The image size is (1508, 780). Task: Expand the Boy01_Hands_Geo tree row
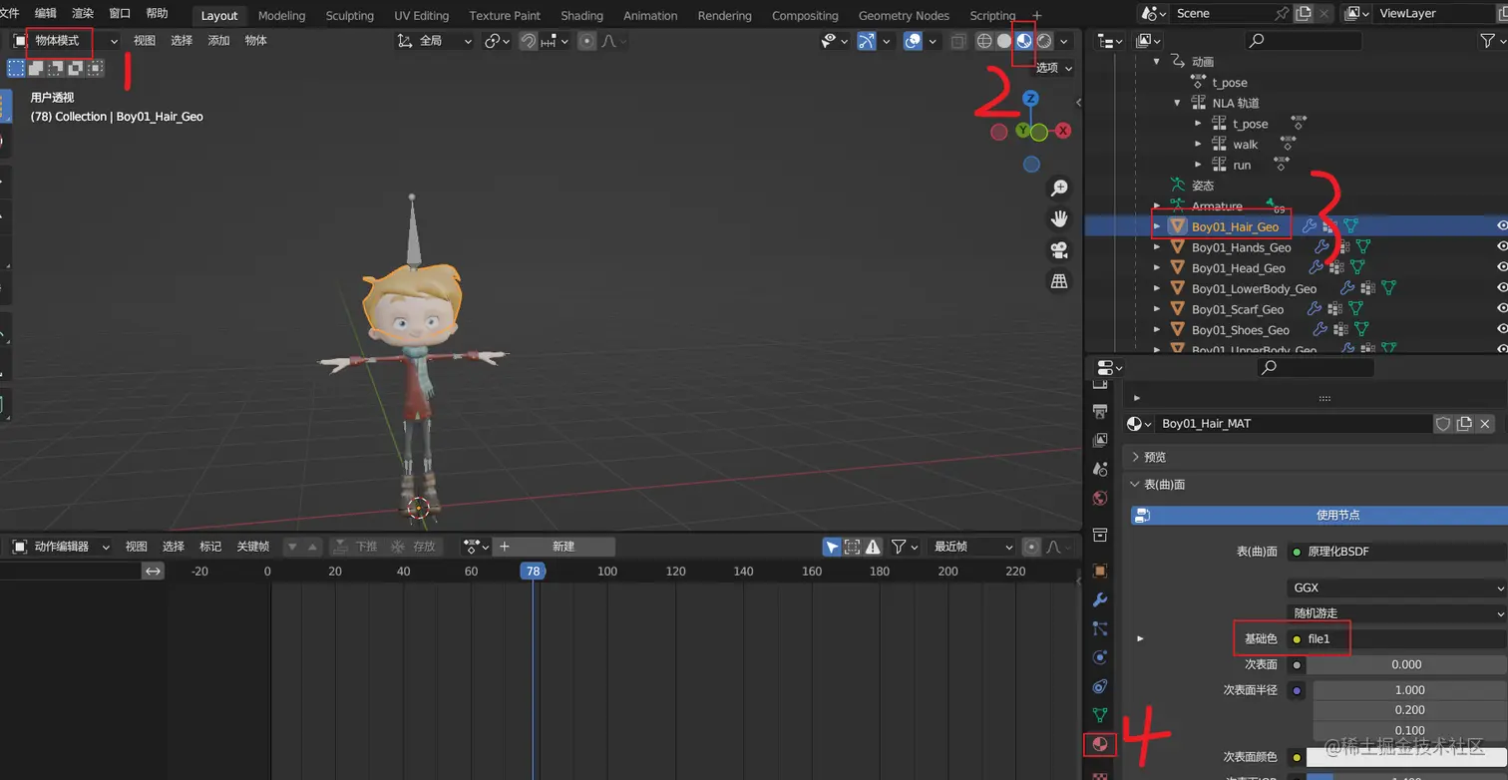tap(1157, 247)
